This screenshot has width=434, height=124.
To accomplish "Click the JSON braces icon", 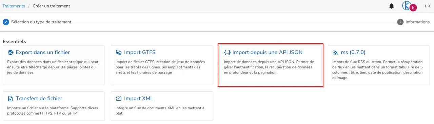I will pos(227,53).
